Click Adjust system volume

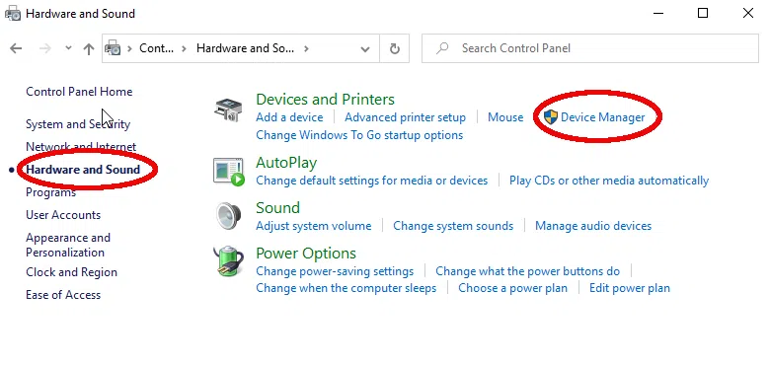click(x=313, y=226)
